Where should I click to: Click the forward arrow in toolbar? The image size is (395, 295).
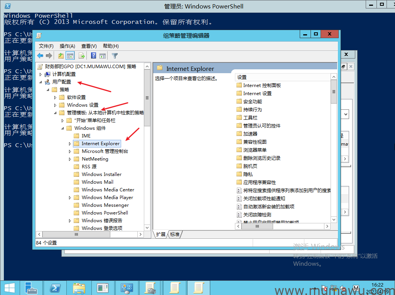click(49, 56)
